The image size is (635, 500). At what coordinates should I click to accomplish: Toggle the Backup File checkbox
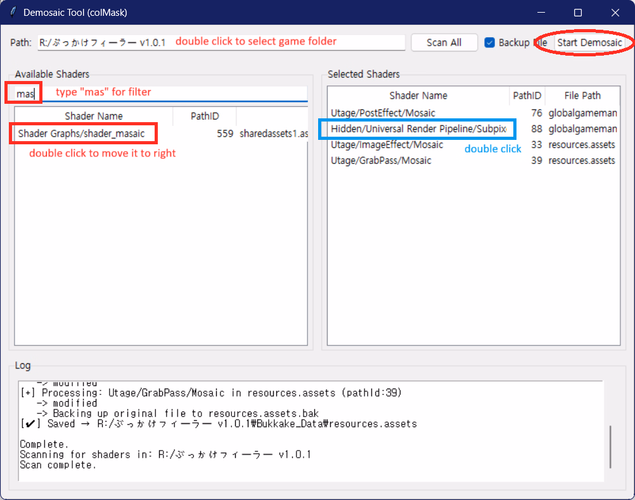click(x=489, y=42)
